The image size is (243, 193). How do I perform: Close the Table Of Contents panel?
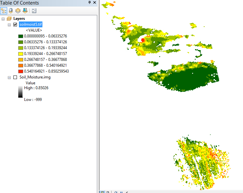[x=95, y=3]
